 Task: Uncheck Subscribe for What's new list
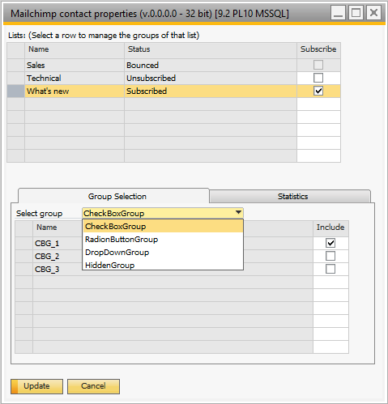(x=318, y=91)
